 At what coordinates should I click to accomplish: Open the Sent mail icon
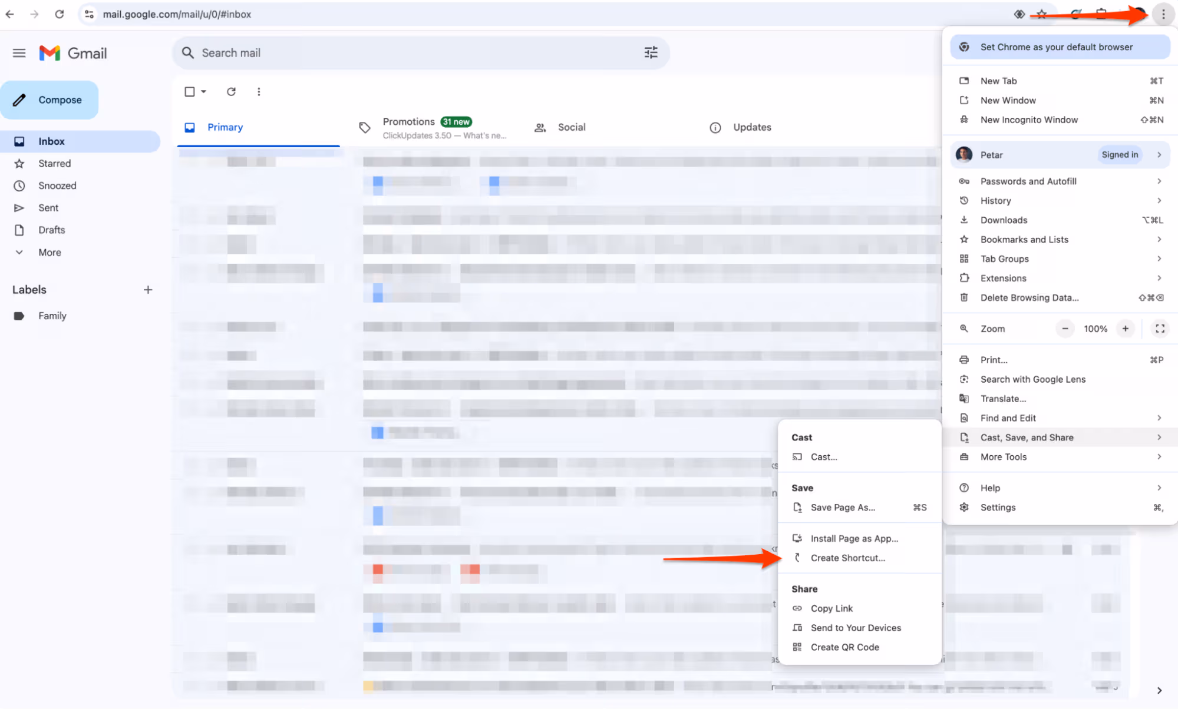point(19,207)
